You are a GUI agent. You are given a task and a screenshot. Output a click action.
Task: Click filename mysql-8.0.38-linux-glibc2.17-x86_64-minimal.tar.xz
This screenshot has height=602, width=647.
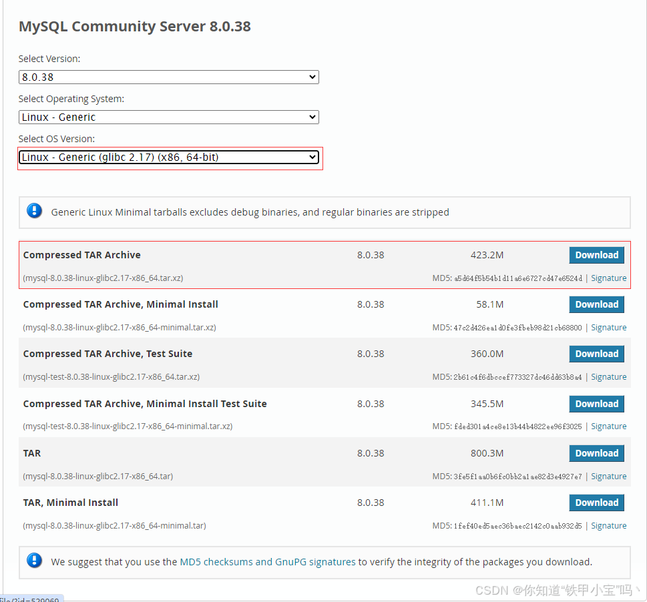coord(120,328)
